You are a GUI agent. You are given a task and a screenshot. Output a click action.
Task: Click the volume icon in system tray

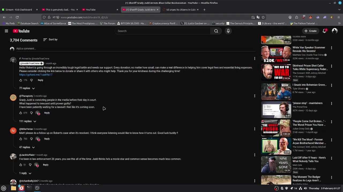coord(305,188)
